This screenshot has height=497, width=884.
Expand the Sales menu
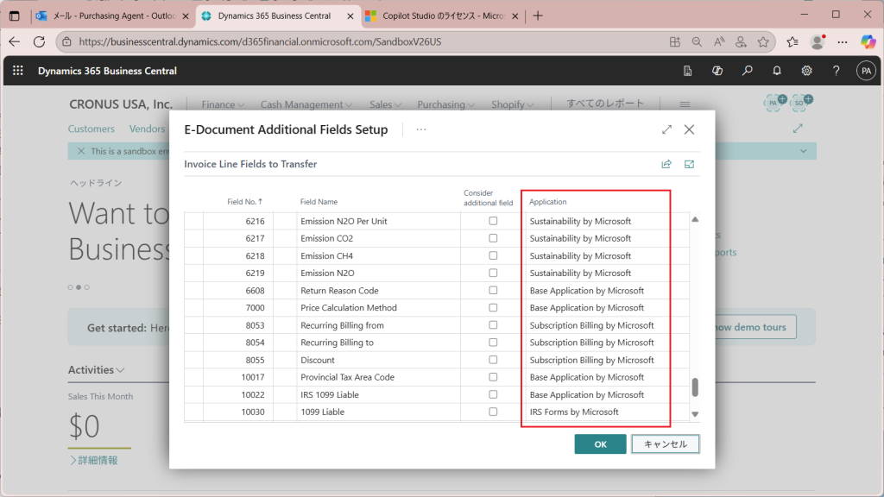[x=385, y=104]
